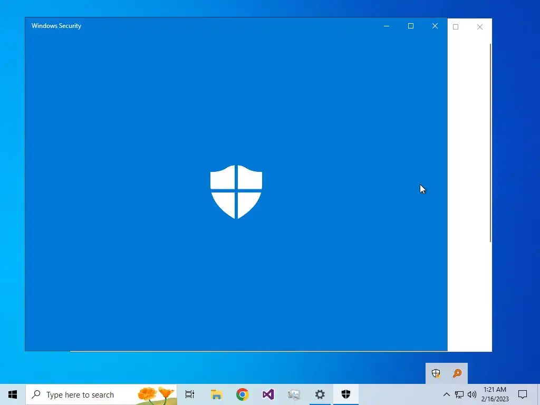Click the Windows Security shield in the tray overflow
Screen dimensions: 540x405
[x=436, y=373]
